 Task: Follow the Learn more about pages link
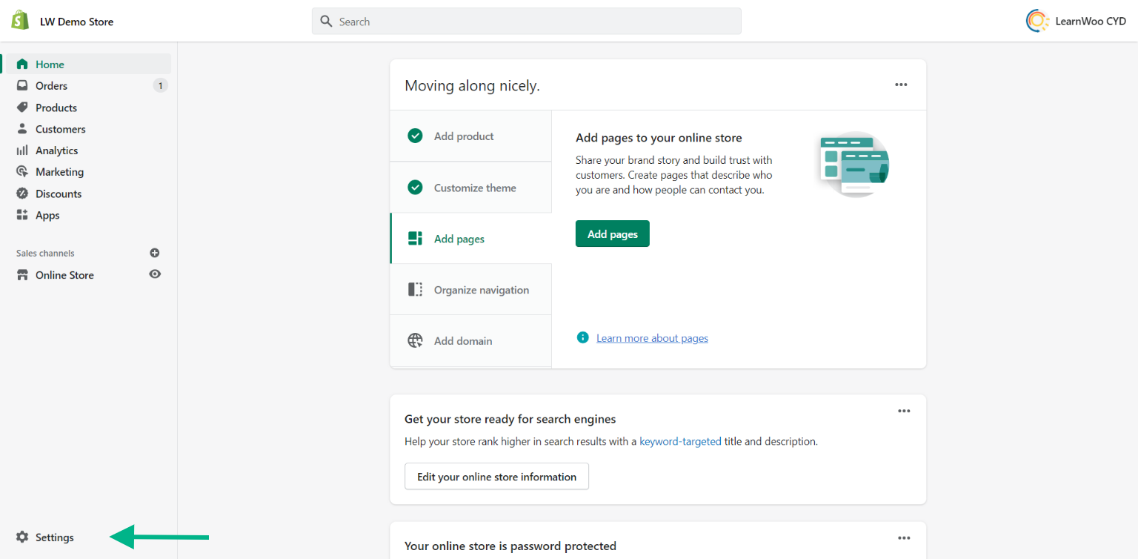pos(652,337)
